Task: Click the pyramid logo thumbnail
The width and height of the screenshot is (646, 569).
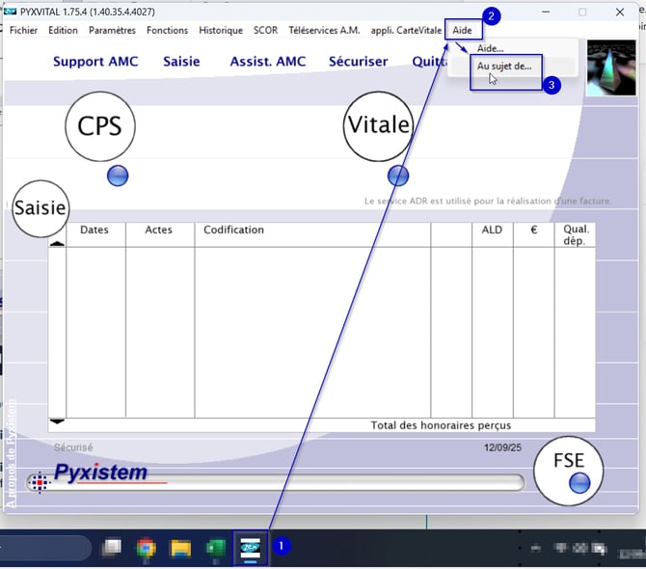Action: 611,68
